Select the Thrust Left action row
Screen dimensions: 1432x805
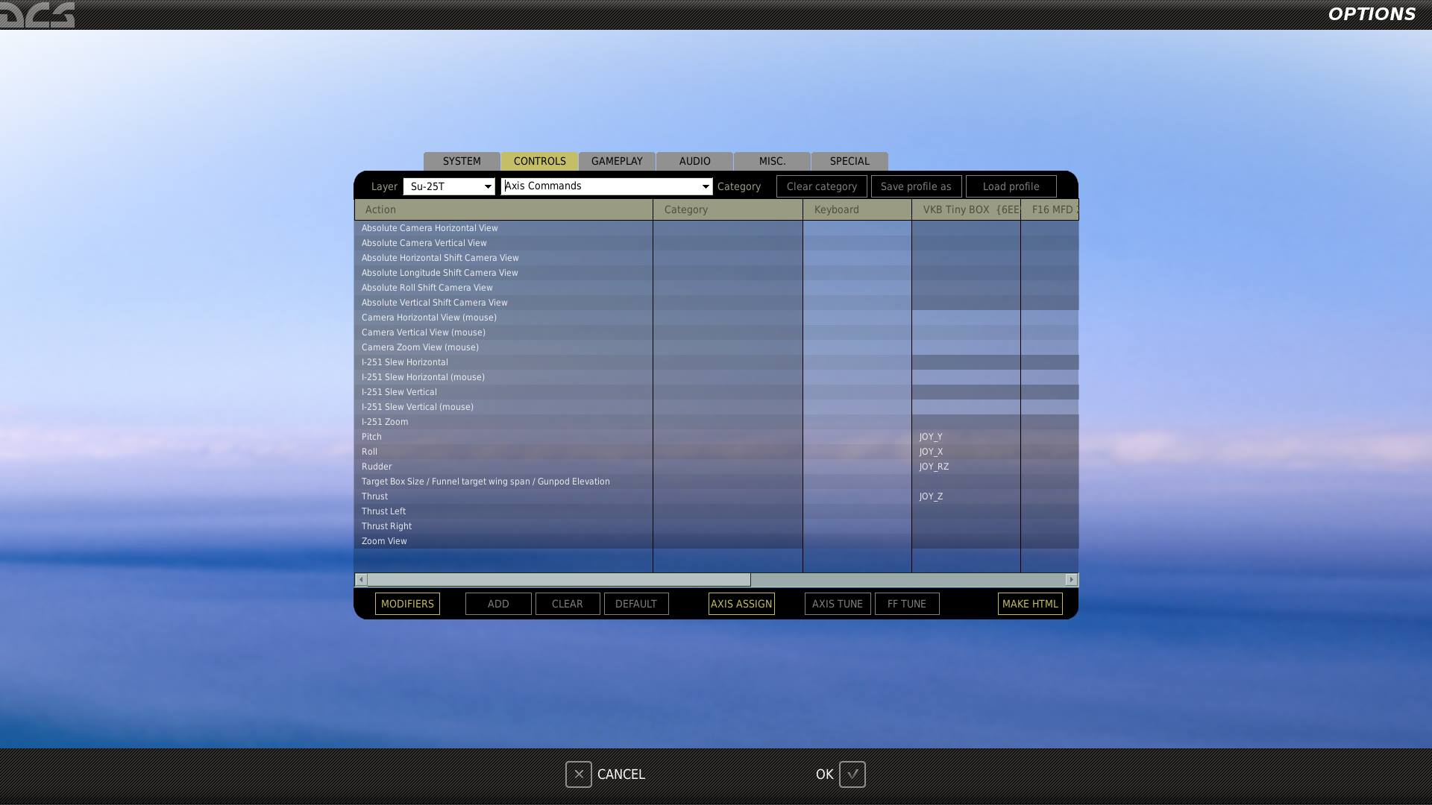point(716,511)
